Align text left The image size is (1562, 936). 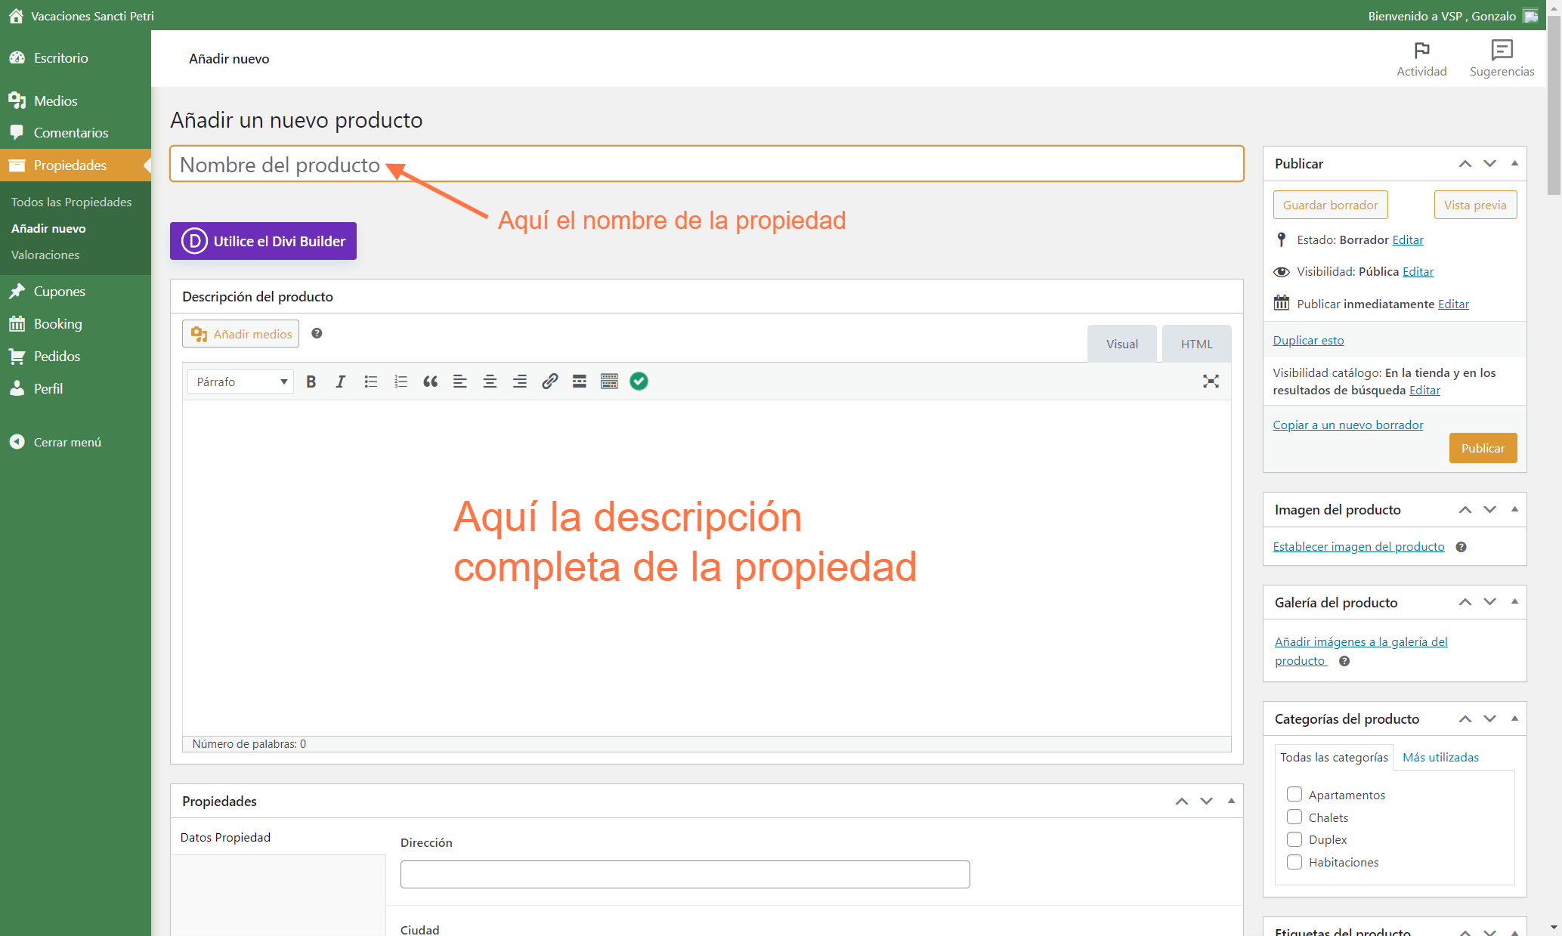click(x=459, y=382)
